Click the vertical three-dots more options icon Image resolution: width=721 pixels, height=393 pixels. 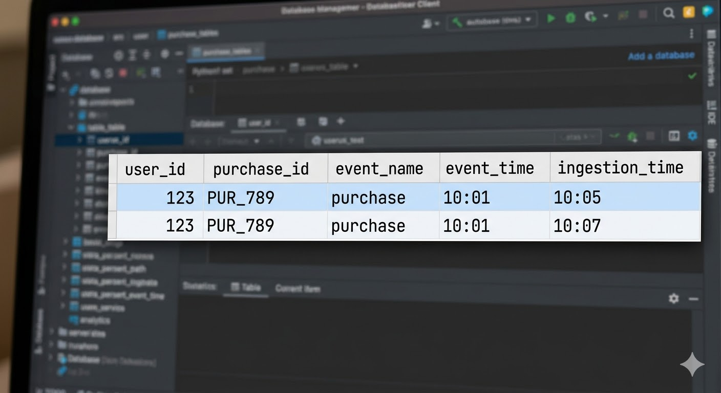[692, 34]
